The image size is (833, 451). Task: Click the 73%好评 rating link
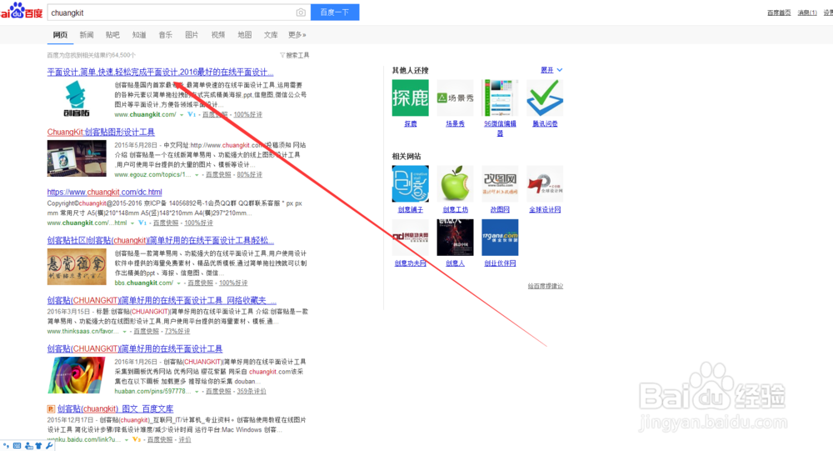pyautogui.click(x=177, y=331)
